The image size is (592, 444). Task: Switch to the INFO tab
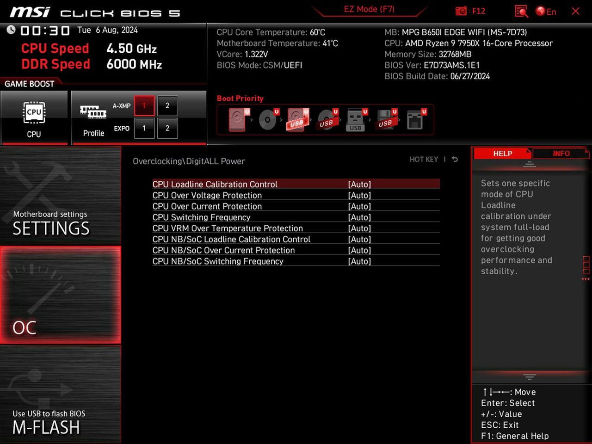click(x=561, y=154)
